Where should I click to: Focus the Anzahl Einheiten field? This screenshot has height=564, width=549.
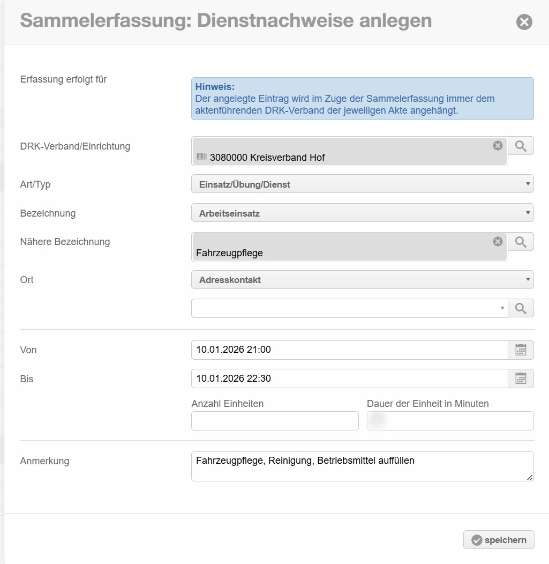(275, 421)
